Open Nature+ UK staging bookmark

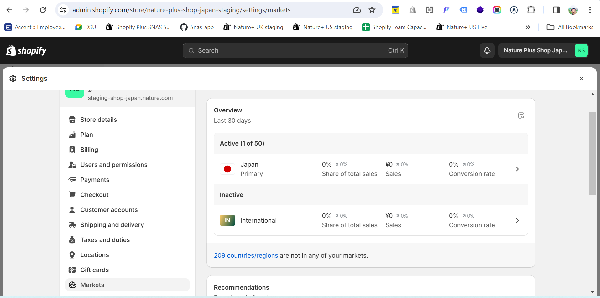coord(253,27)
